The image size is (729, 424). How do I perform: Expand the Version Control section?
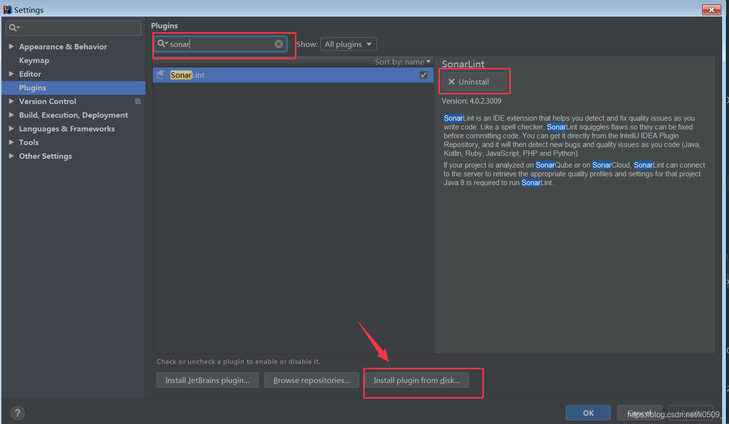pyautogui.click(x=11, y=101)
